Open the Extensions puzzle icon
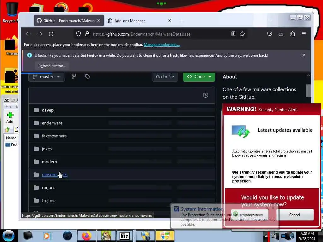Image resolution: width=323 pixels, height=242 pixels. click(292, 34)
